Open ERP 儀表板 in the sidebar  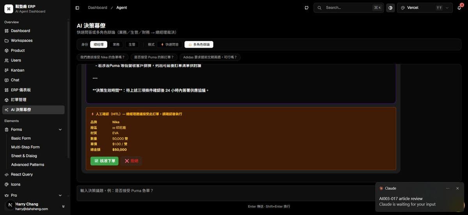click(x=34, y=90)
